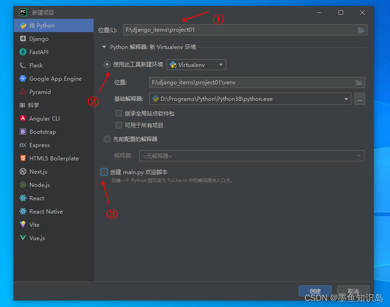
Task: Click the 创建 button
Action: 315,291
